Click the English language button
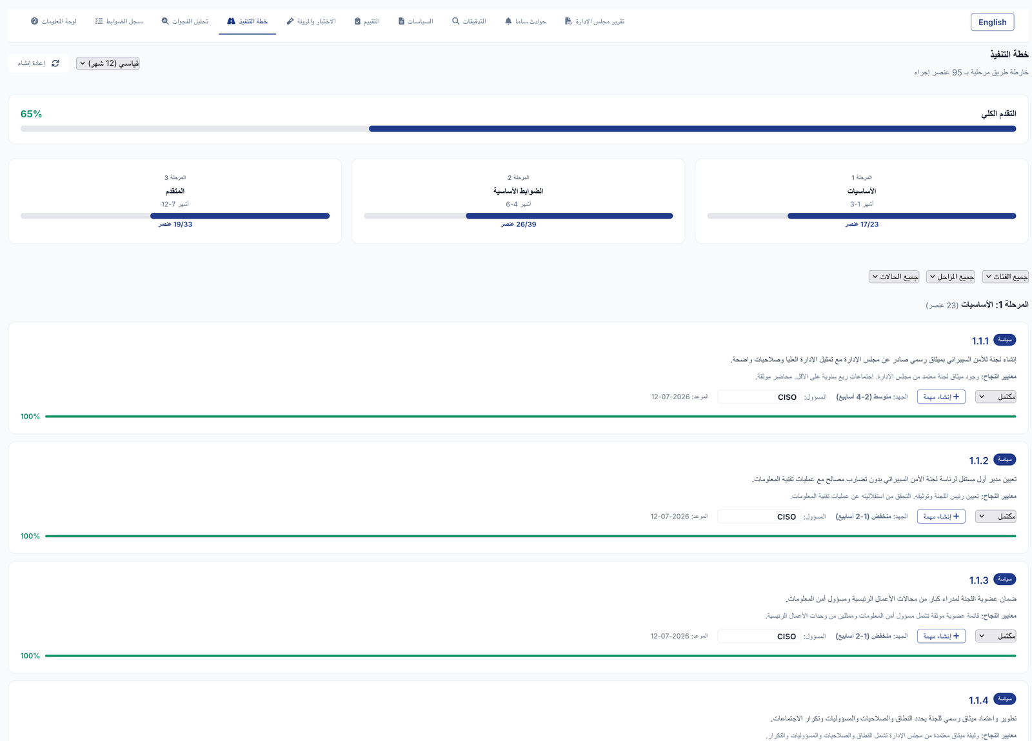The image size is (1032, 741). (992, 22)
